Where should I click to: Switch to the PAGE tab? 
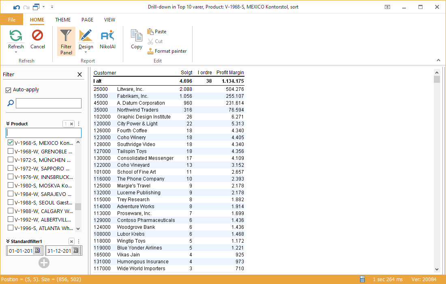[x=87, y=19]
